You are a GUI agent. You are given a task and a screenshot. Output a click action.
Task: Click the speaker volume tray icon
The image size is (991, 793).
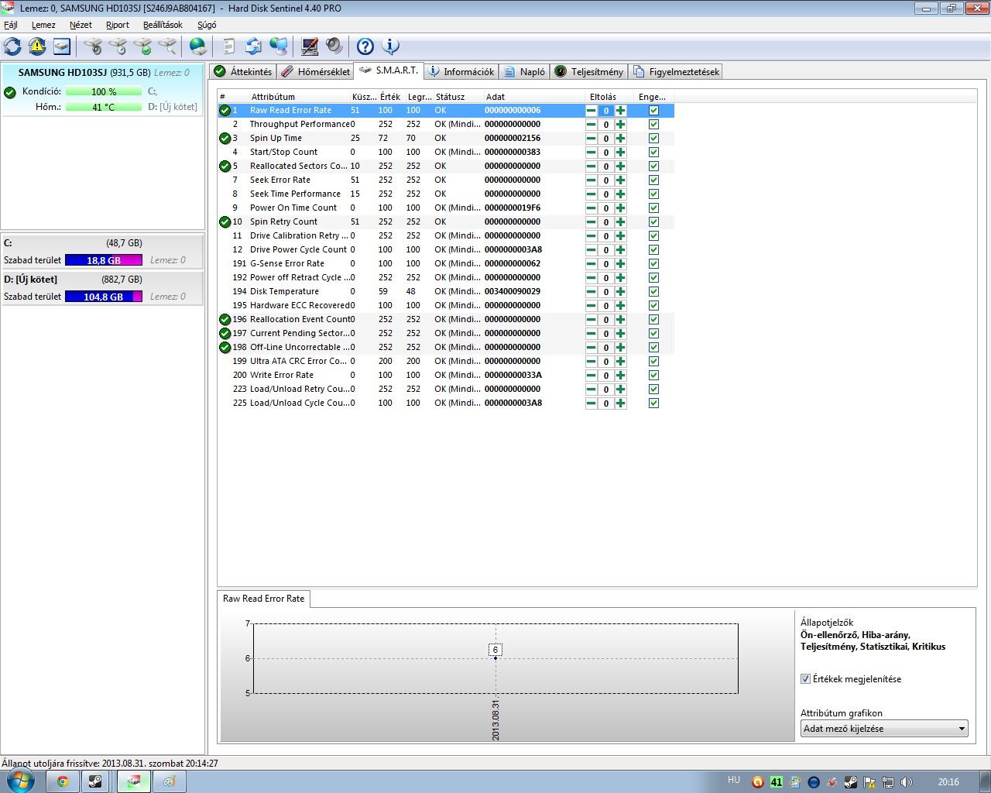[x=907, y=782]
